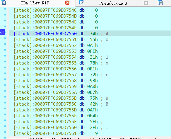Screen dimensions: 171x139
Task: Click the Pseudocode-A tab icon
Action: [x=82, y=3]
